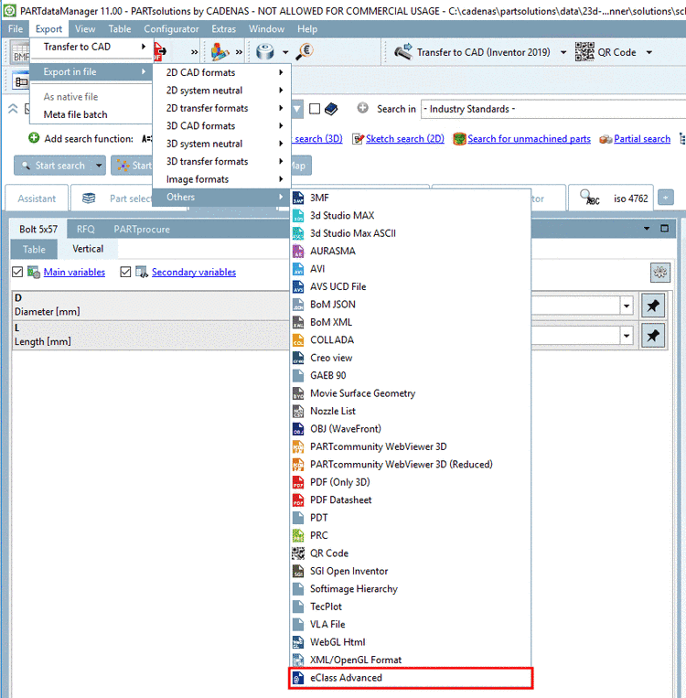Image resolution: width=686 pixels, height=698 pixels.
Task: Click the PRC green file icon
Action: [x=298, y=535]
